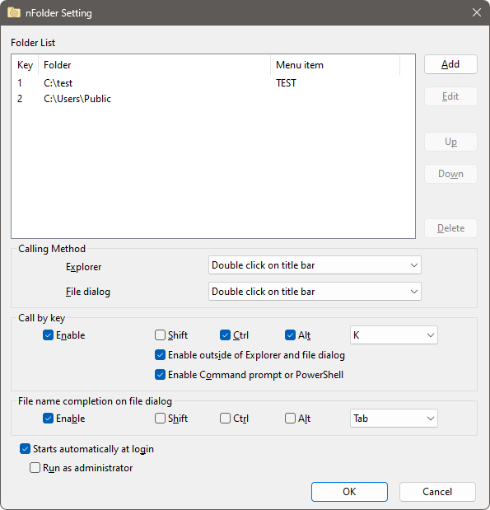Screen dimensions: 490x510
Task: Click the nFolder app icon in title bar
Action: click(x=14, y=12)
